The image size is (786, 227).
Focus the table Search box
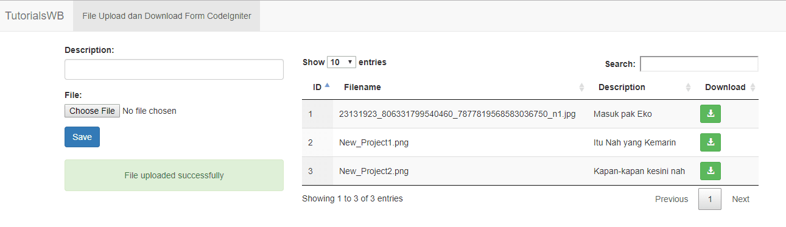699,64
